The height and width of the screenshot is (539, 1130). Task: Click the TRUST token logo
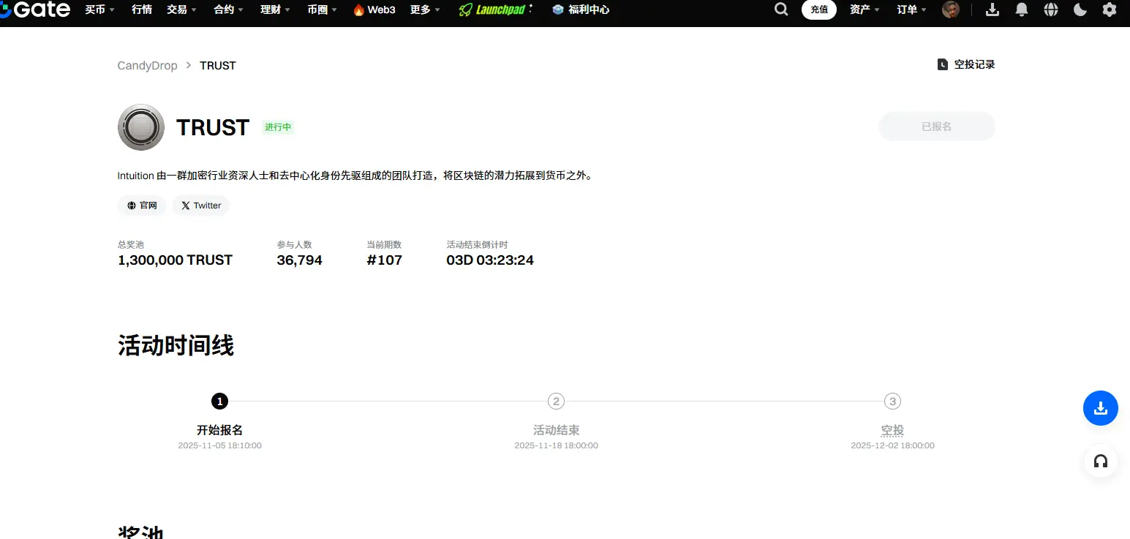[x=141, y=127]
